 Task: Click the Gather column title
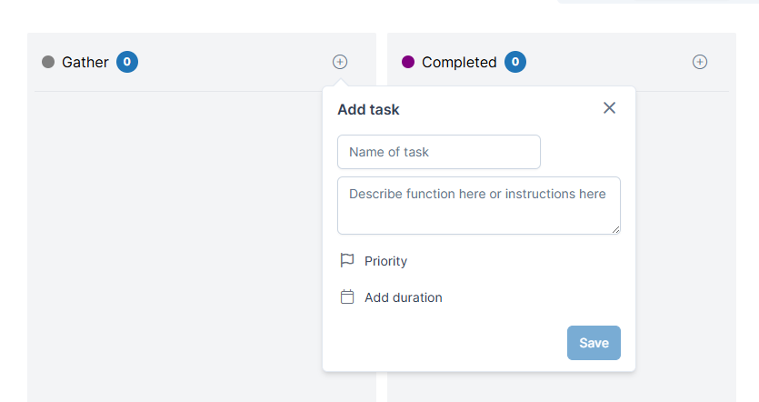[x=85, y=62]
